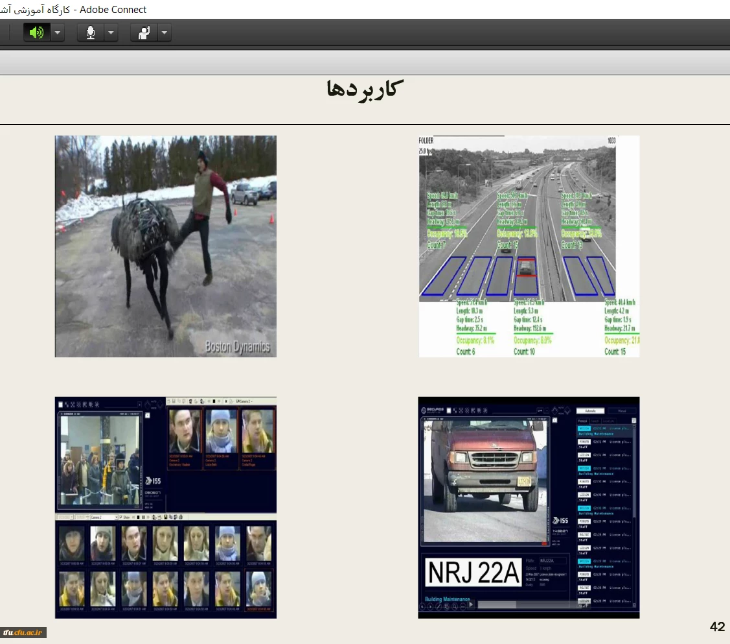This screenshot has width=730, height=644.
Task: Mute the green speaker audio button
Action: [37, 32]
